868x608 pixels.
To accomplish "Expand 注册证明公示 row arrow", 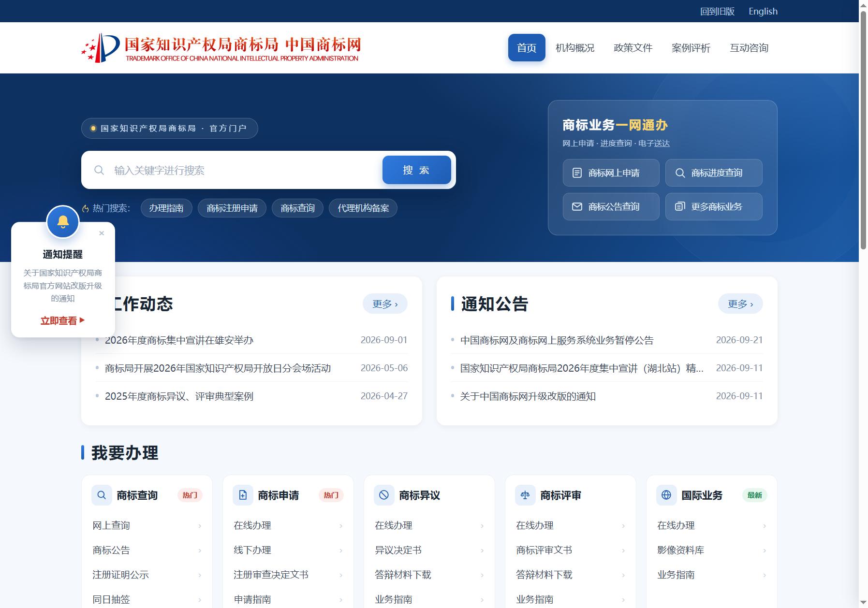I will pos(200,575).
